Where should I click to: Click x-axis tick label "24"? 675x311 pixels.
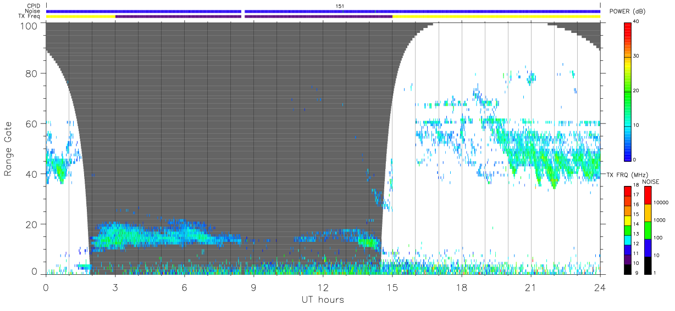point(600,287)
